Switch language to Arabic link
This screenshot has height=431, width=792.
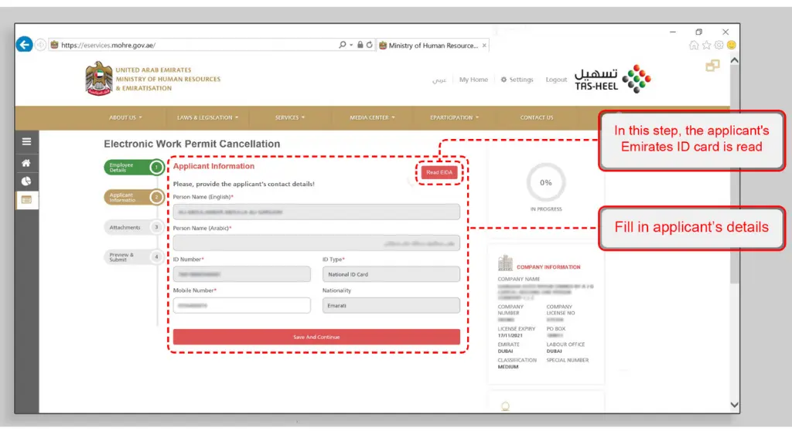439,80
